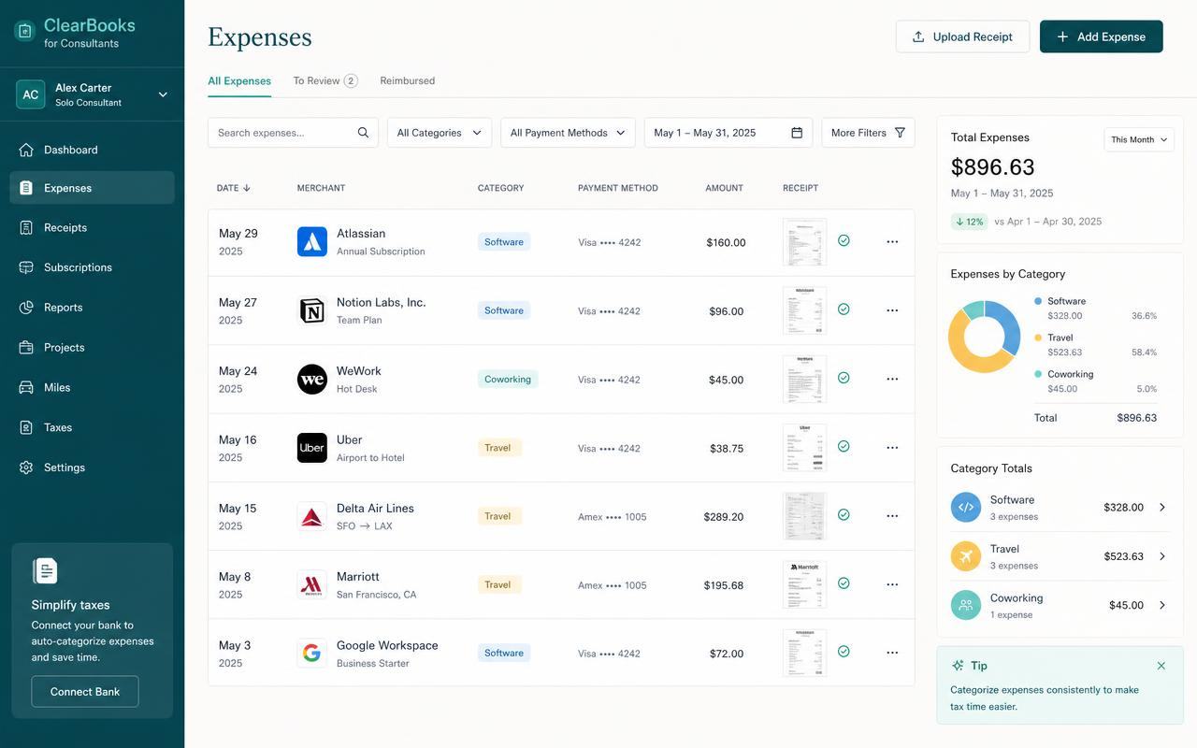Click the Add Expense button
The width and height of the screenshot is (1197, 748).
pyautogui.click(x=1101, y=36)
